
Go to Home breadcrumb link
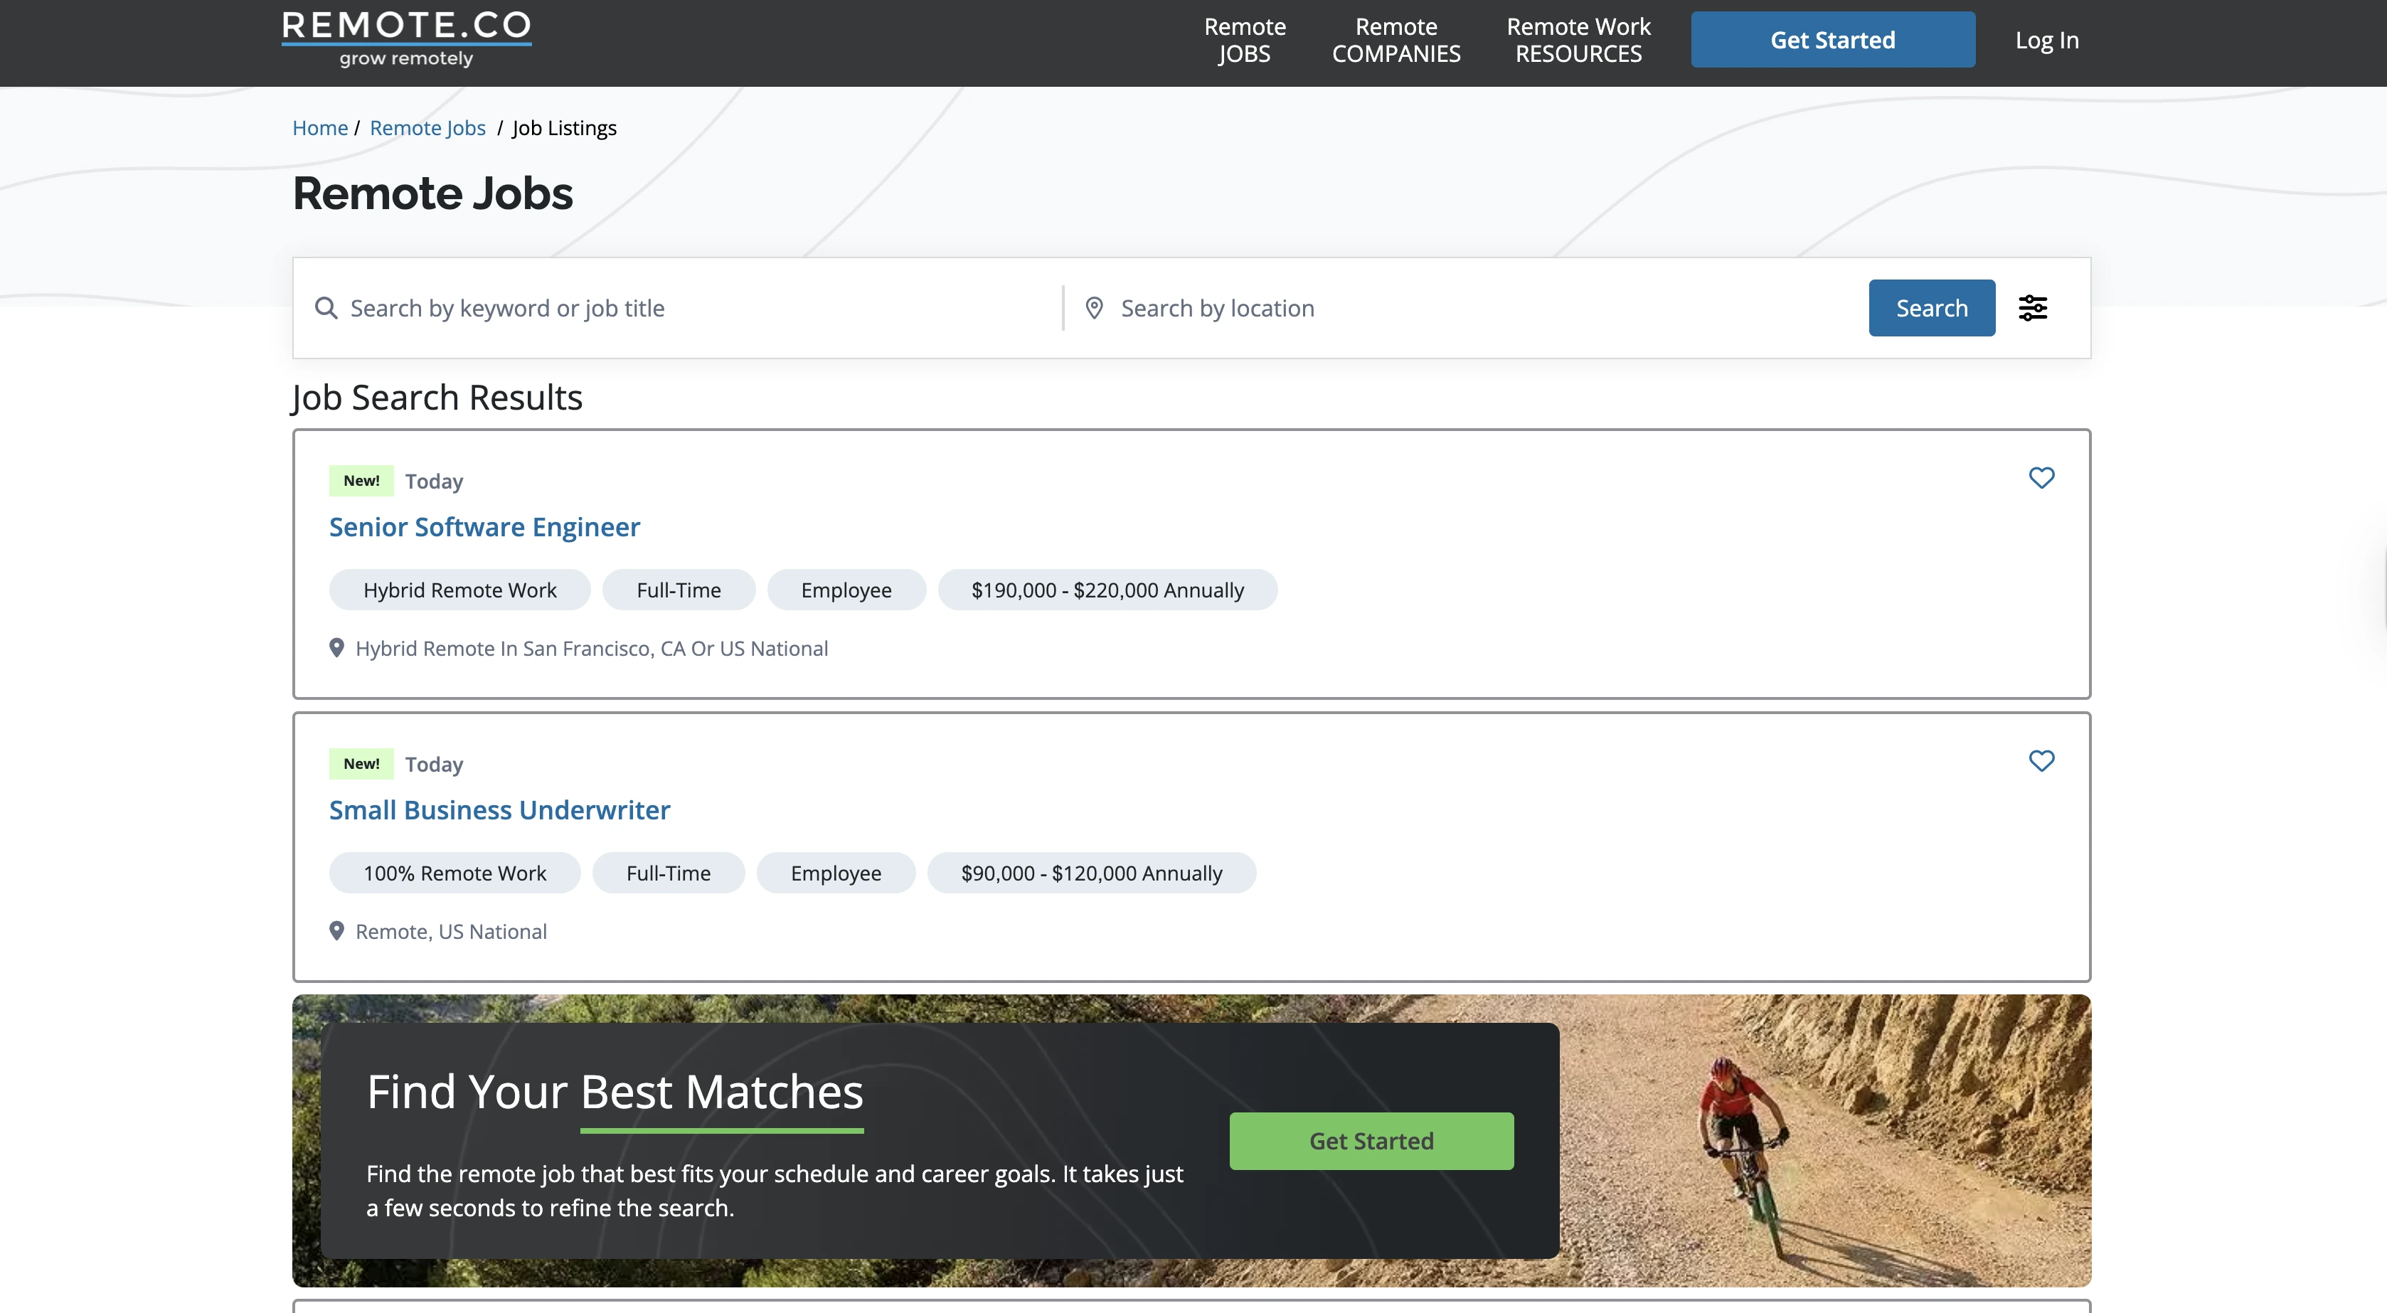pyautogui.click(x=319, y=128)
